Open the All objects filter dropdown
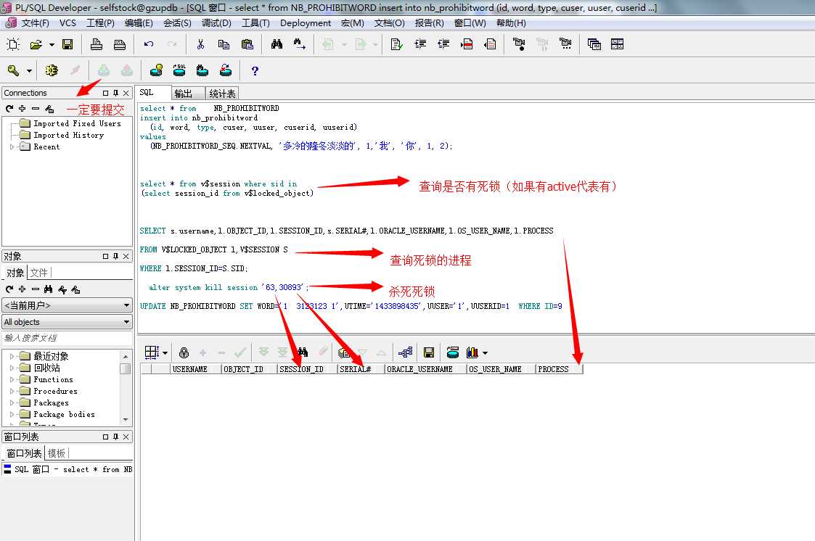The width and height of the screenshot is (815, 541). (67, 322)
